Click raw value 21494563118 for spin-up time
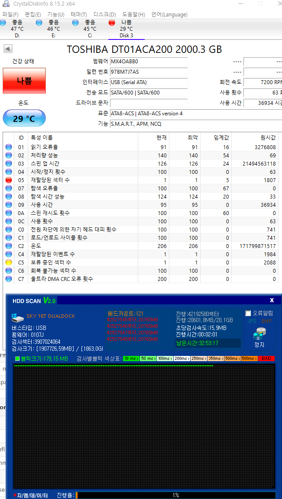282x499 pixels. click(259, 163)
